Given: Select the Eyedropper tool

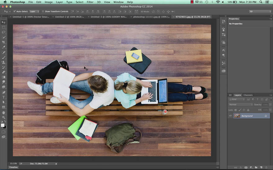Looking at the screenshot, I should (3, 47).
